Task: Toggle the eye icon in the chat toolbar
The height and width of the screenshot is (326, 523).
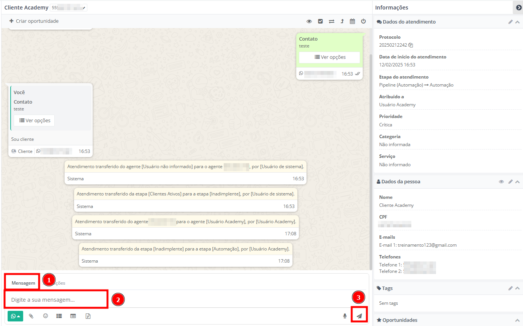Action: [309, 21]
